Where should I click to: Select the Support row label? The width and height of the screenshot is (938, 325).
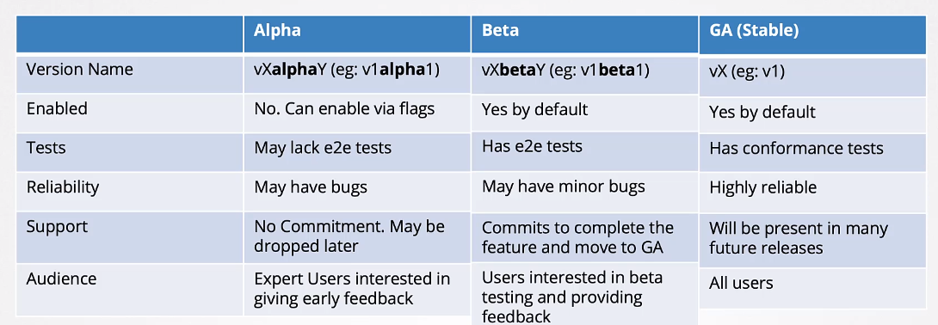[x=57, y=227]
